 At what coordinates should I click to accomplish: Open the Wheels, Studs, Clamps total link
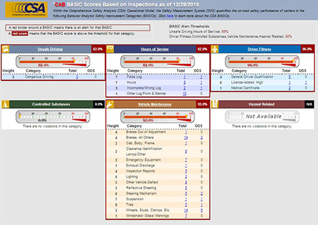tap(186, 210)
